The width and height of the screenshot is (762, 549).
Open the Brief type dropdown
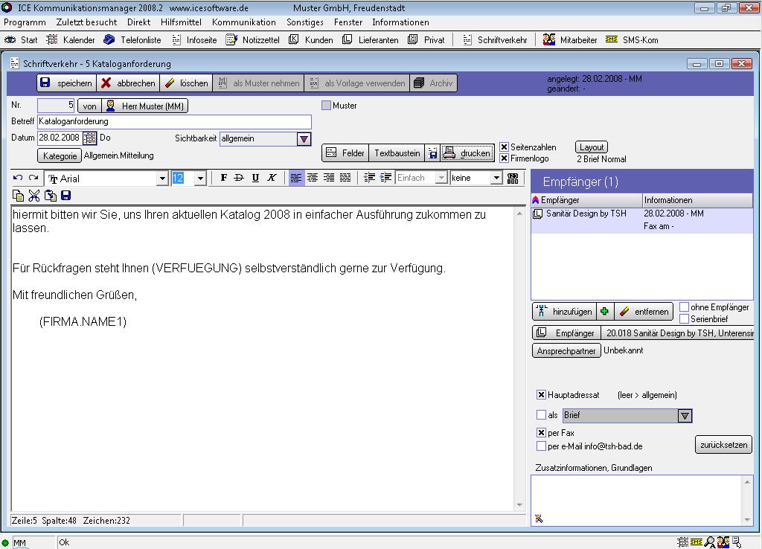685,416
